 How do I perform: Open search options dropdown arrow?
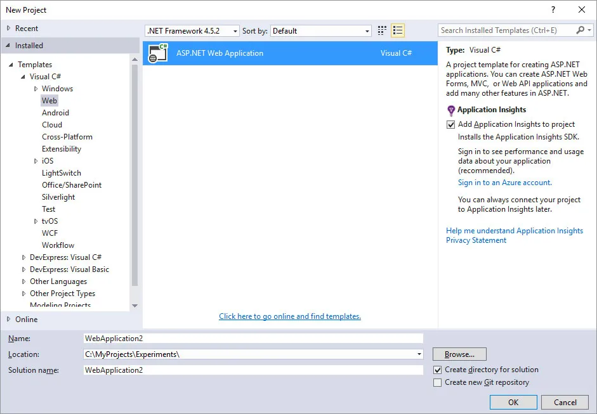pyautogui.click(x=589, y=30)
